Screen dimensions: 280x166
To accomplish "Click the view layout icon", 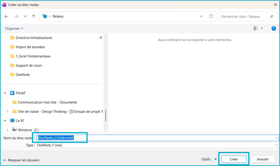I will click(255, 28).
